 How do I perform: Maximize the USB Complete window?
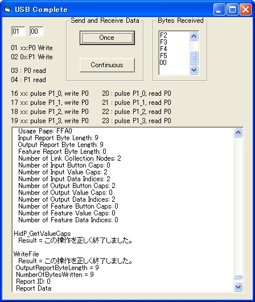point(232,10)
